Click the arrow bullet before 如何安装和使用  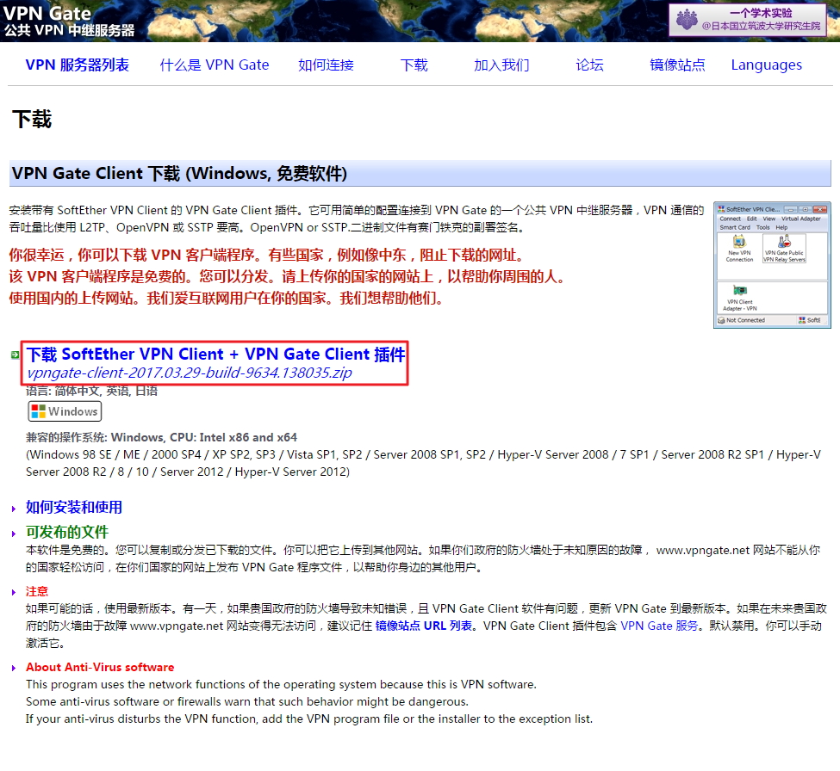click(14, 509)
